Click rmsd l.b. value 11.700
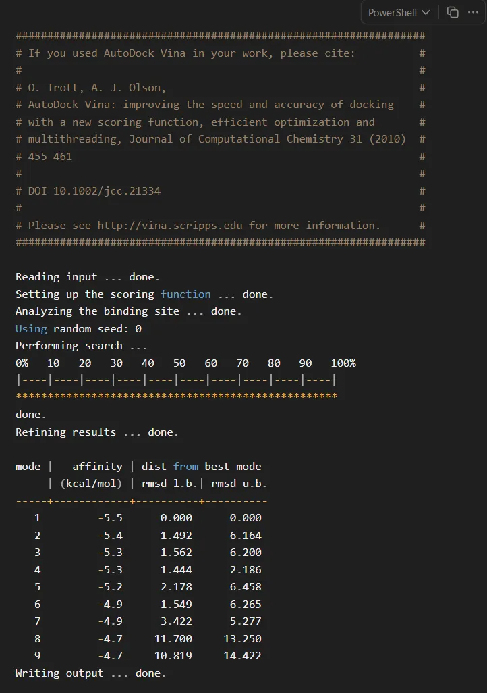The height and width of the screenshot is (693, 487). 173,639
